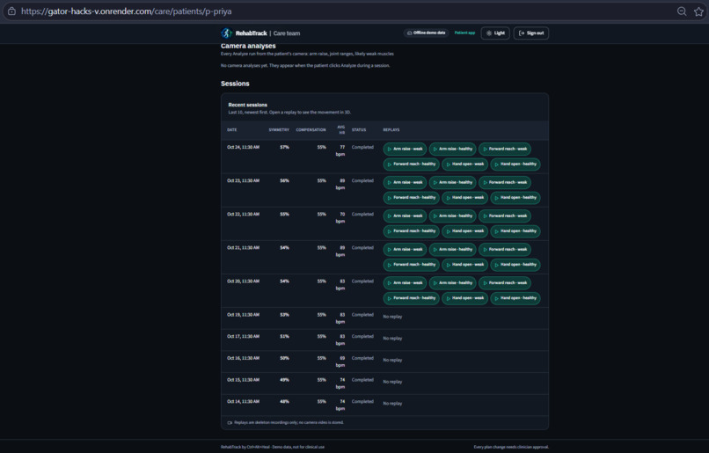Click the Care team label
The width and height of the screenshot is (709, 453).
287,33
